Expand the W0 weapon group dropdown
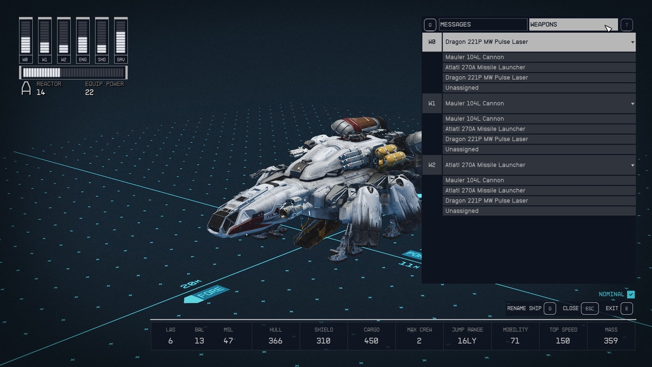The width and height of the screenshot is (652, 367). (539, 42)
